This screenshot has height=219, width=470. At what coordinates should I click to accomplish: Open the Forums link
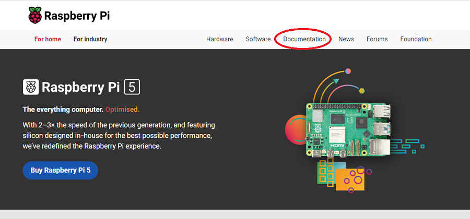pyautogui.click(x=377, y=39)
